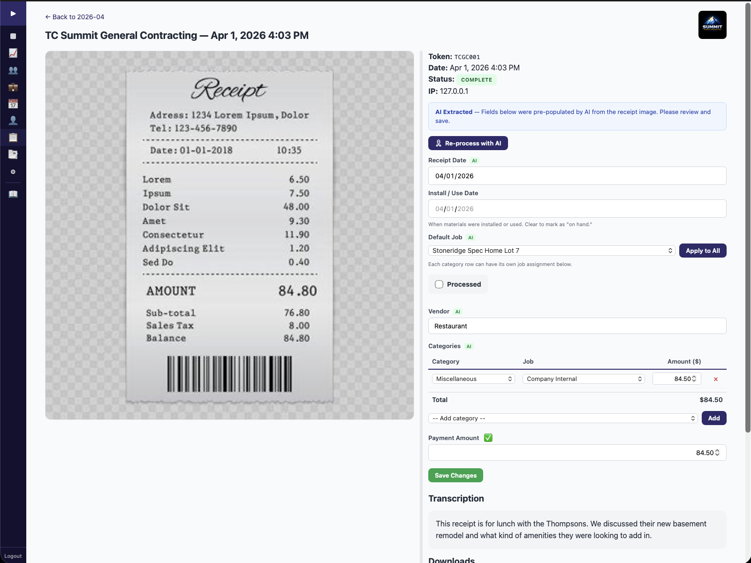Check the Payment Amount green checkmark
This screenshot has width=751, height=563.
488,438
